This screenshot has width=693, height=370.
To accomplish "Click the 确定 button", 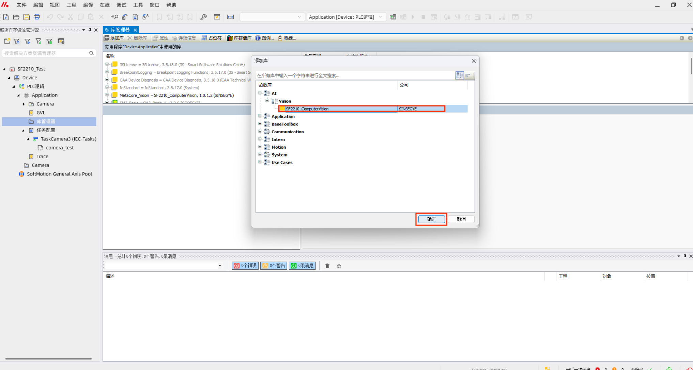I will click(x=431, y=219).
